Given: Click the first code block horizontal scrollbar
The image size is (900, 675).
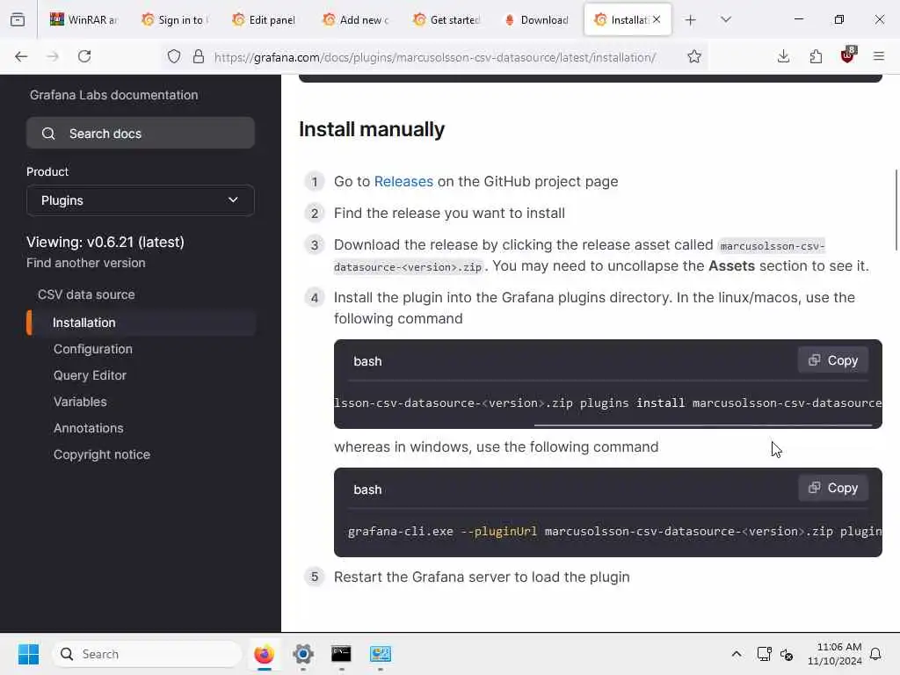Looking at the screenshot, I should tap(702, 425).
